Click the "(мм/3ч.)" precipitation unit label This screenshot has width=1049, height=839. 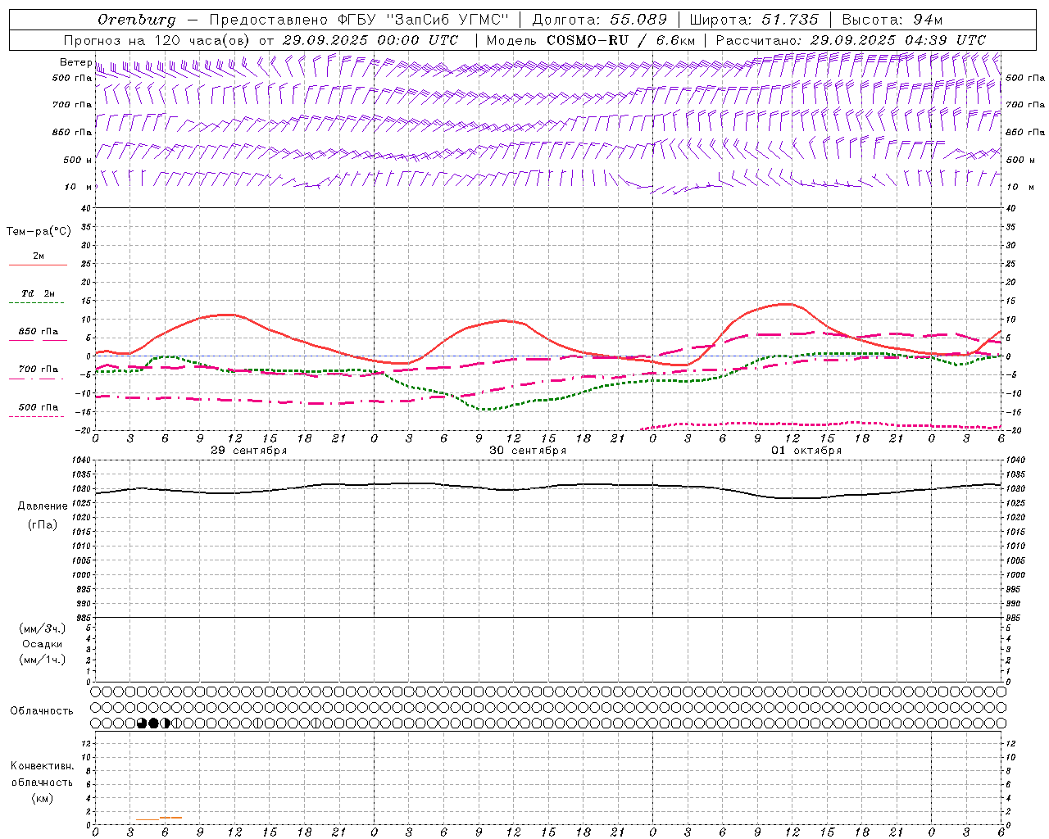coord(43,628)
